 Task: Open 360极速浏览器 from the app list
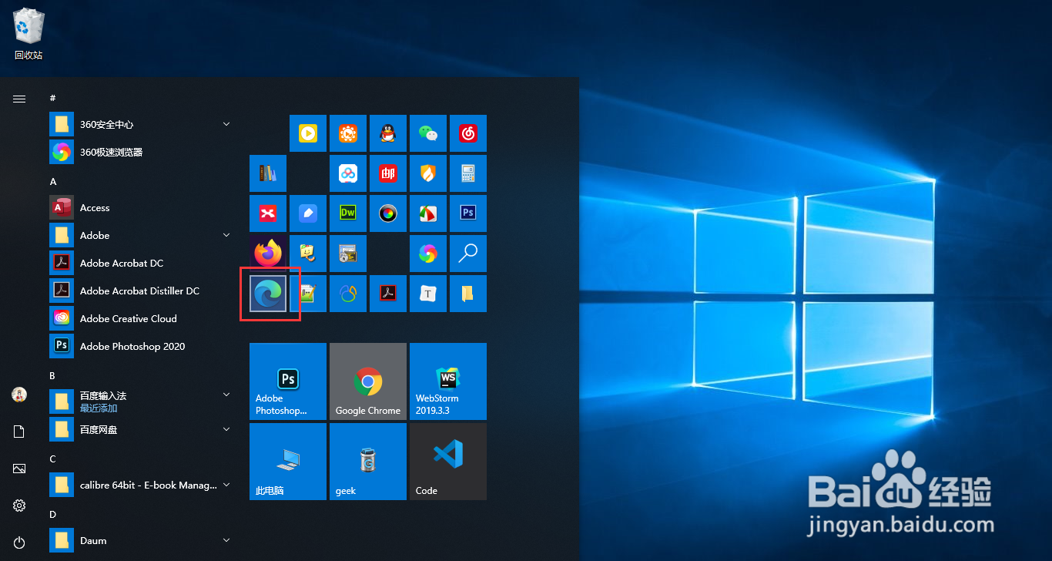pos(142,152)
